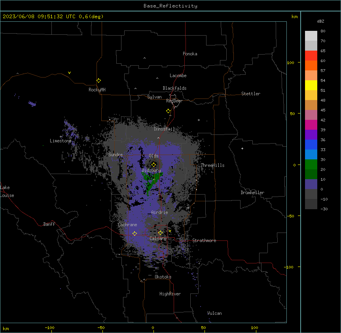
Task: Pick the red 65-60 dBZ swatch
Action: (311, 56)
